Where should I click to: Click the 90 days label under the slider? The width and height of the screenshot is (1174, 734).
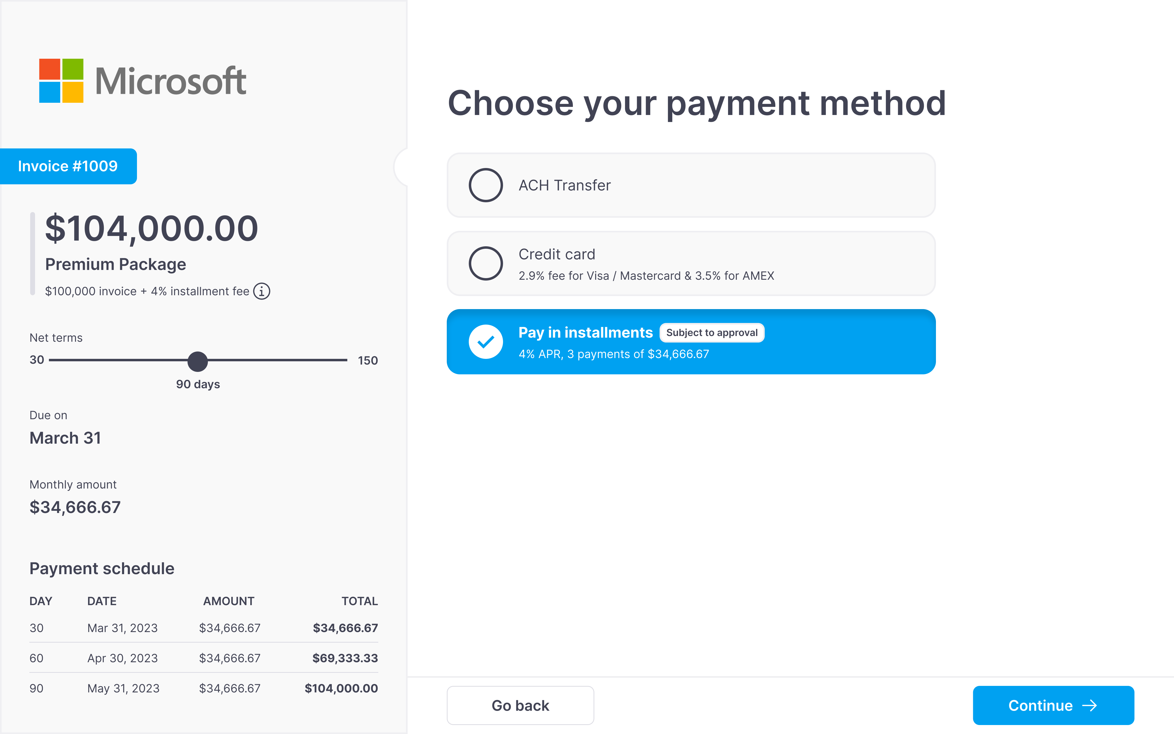(x=198, y=384)
